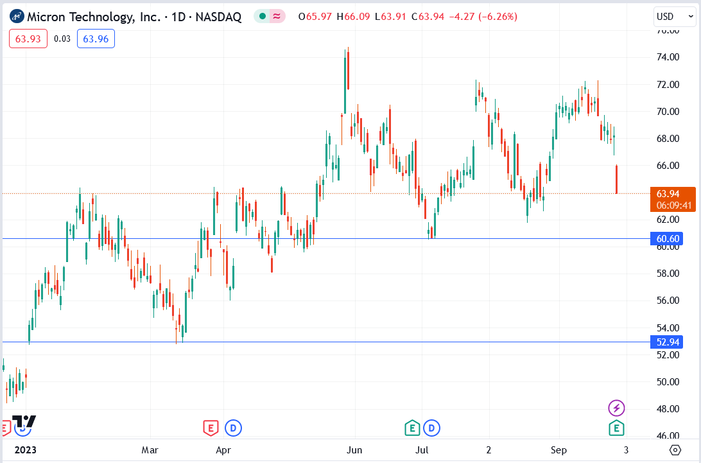Click the 2023 label on the time axis
This screenshot has width=701, height=463.
25,450
